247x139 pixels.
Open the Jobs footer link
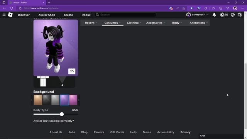click(x=72, y=132)
